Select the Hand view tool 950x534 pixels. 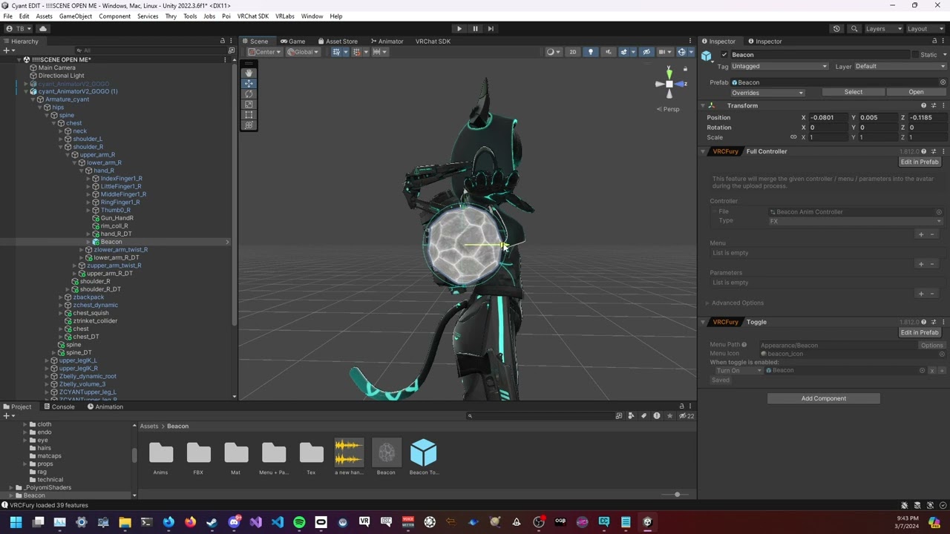[249, 73]
